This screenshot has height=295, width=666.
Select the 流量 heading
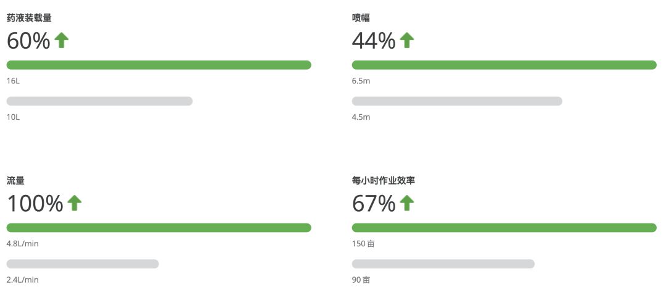click(15, 181)
